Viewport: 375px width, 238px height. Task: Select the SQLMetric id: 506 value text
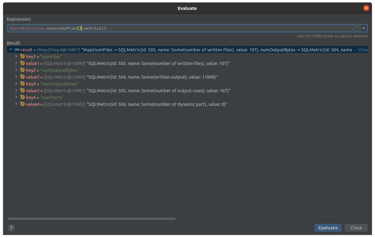click(157, 104)
